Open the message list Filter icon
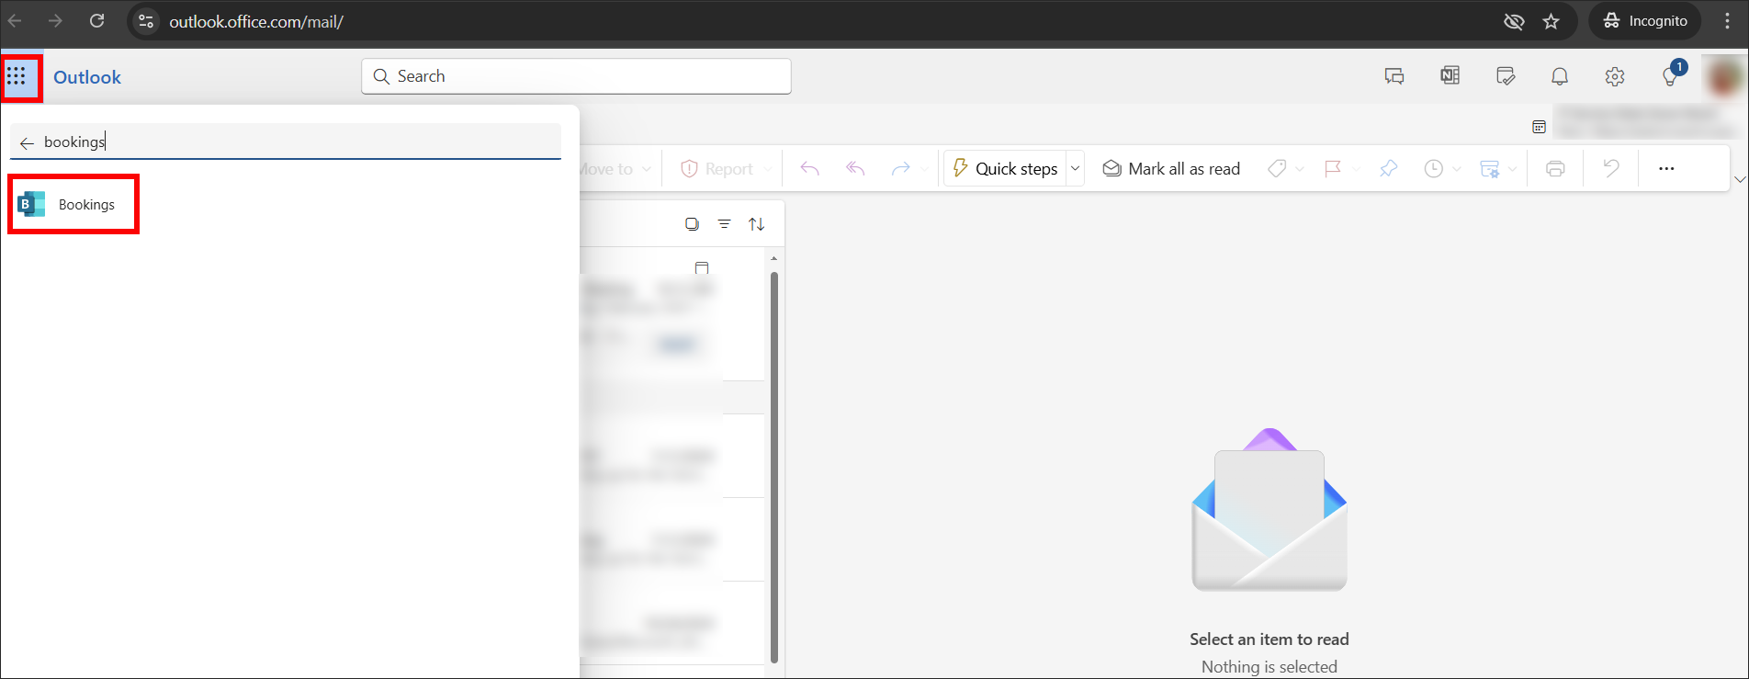This screenshot has width=1749, height=679. (x=725, y=224)
